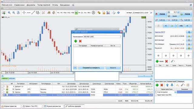Open Журнал проектов bottom tab

coord(11,106)
